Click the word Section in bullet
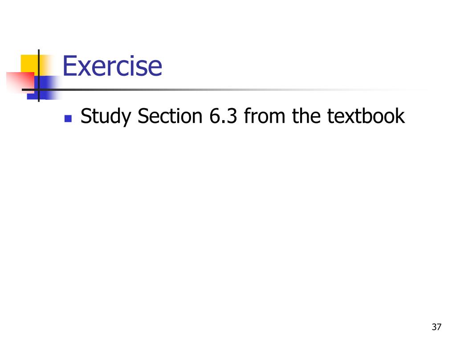 170,116
